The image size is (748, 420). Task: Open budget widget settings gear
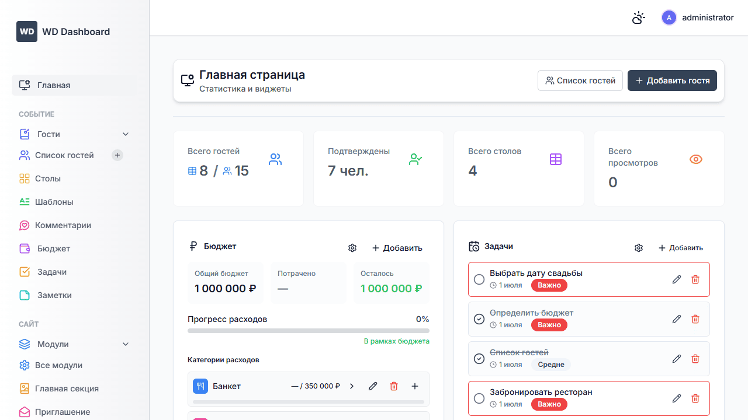352,248
